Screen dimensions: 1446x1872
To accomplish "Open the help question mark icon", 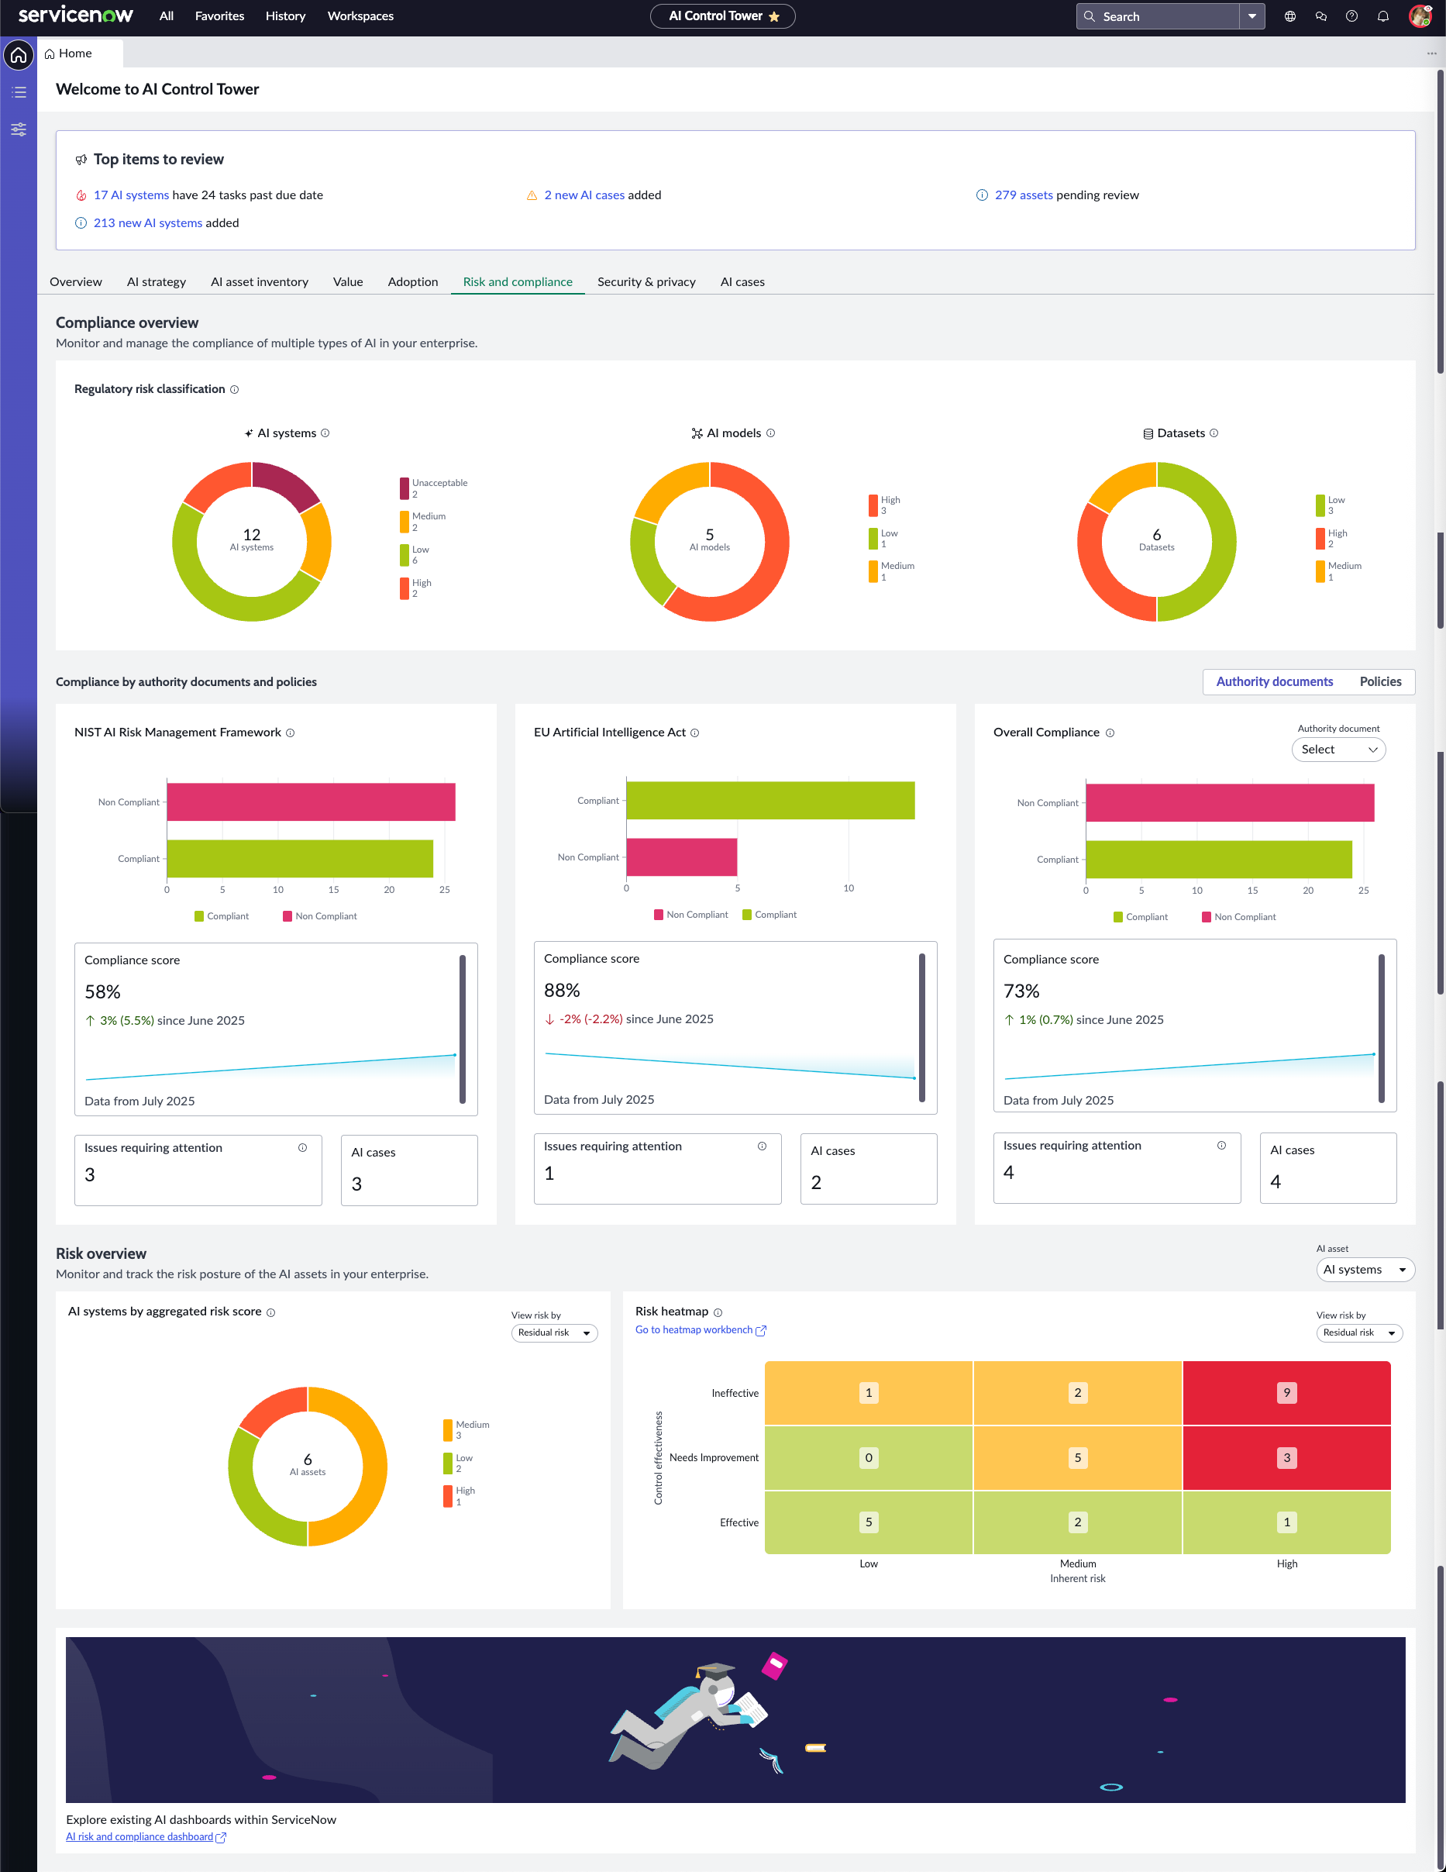I will tap(1351, 16).
